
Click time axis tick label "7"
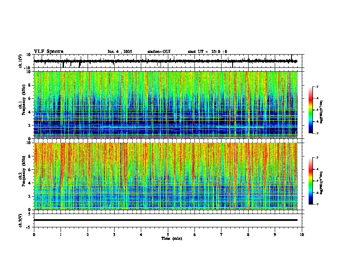coord(222,235)
